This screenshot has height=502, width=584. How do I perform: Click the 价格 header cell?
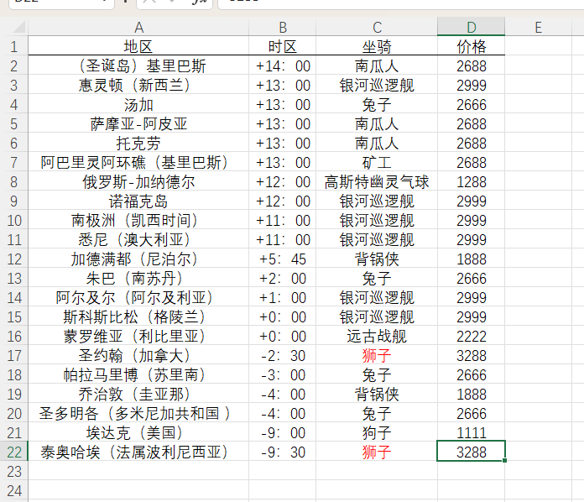[472, 46]
